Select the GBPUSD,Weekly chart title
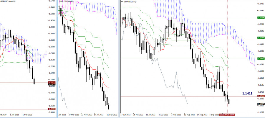 66,1
